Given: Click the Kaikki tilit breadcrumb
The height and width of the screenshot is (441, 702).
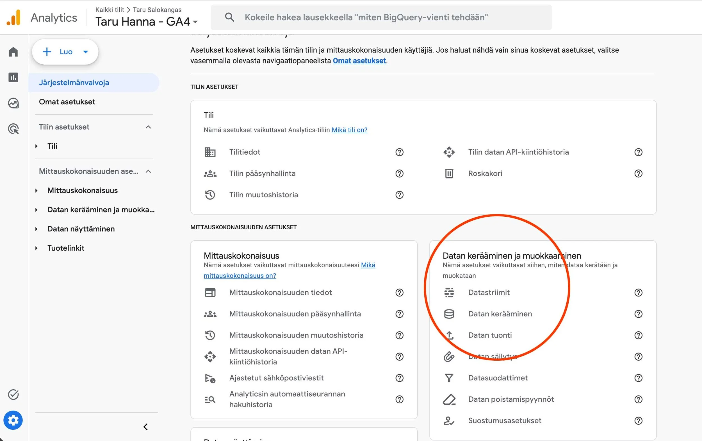Looking at the screenshot, I should pyautogui.click(x=110, y=10).
